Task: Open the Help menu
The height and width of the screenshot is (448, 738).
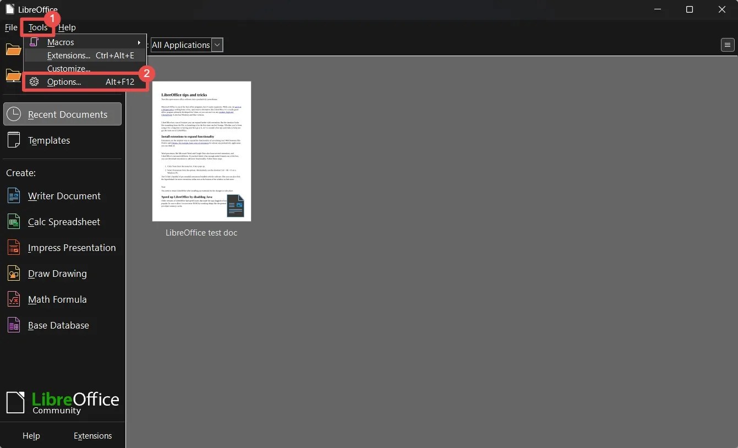Action: point(67,27)
